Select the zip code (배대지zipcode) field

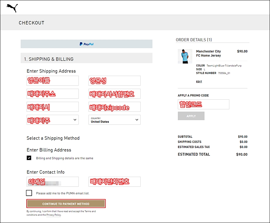coord(114,107)
